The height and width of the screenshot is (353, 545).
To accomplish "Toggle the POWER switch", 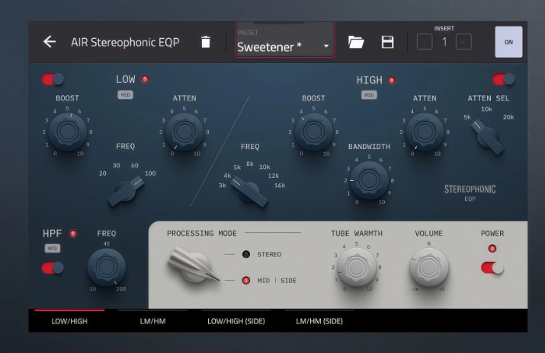I will pyautogui.click(x=492, y=268).
